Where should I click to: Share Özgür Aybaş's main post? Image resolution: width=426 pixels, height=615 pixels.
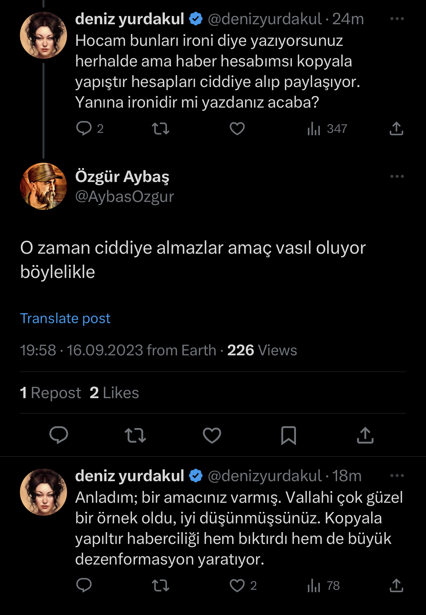click(365, 435)
